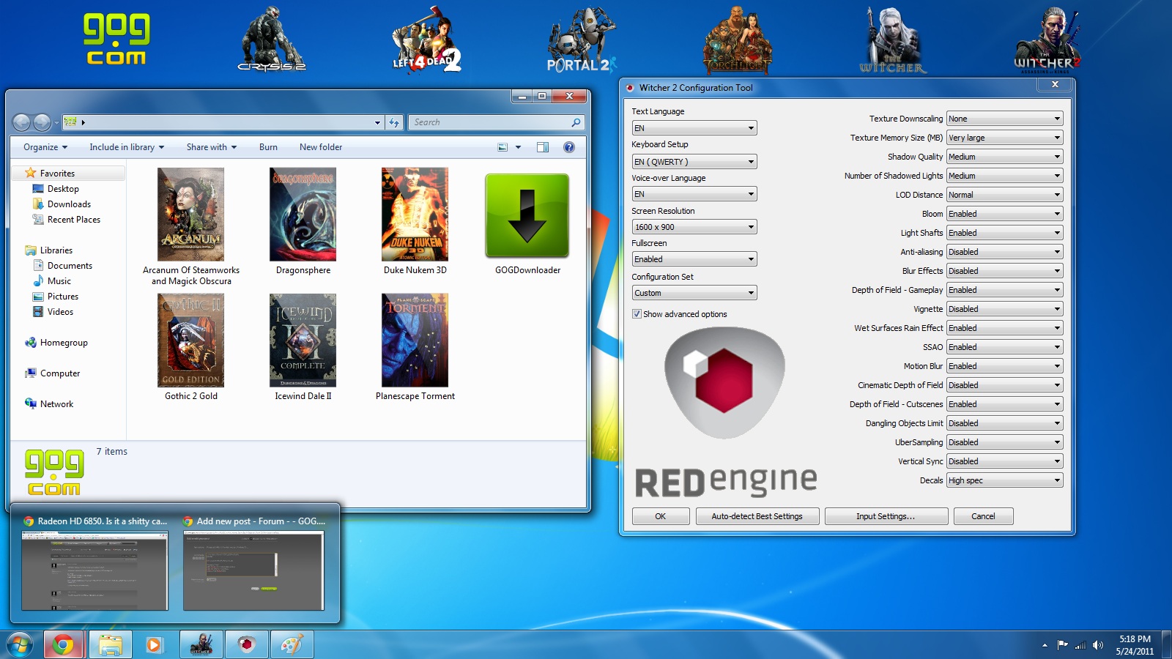1172x659 pixels.
Task: Open the Duke Nukem 3D game icon
Action: (415, 215)
